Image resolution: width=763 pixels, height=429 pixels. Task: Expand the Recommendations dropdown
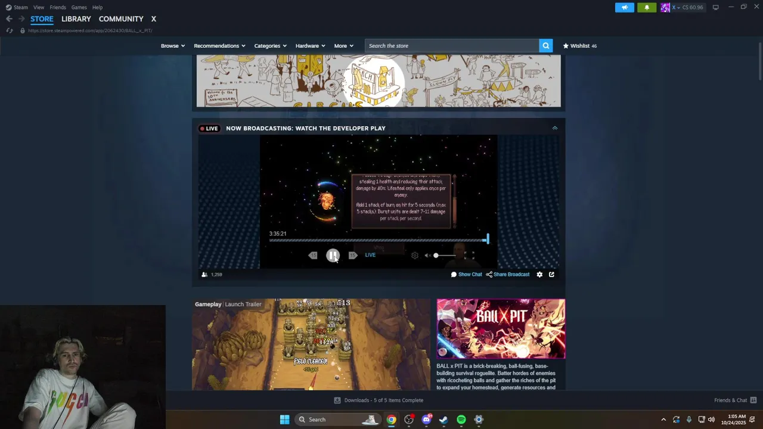tap(220, 46)
